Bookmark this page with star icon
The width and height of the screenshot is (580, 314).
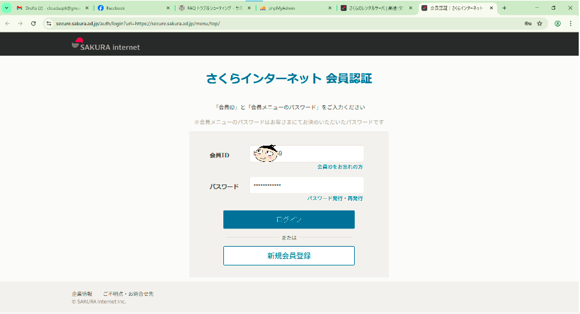[540, 23]
